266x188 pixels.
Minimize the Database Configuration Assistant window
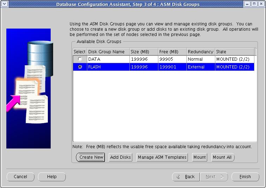pos(247,4)
